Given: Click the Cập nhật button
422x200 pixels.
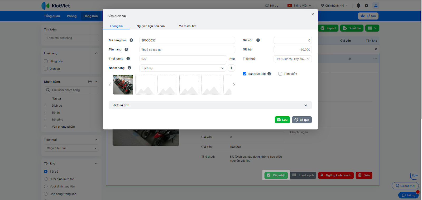Looking at the screenshot, I should click(276, 175).
